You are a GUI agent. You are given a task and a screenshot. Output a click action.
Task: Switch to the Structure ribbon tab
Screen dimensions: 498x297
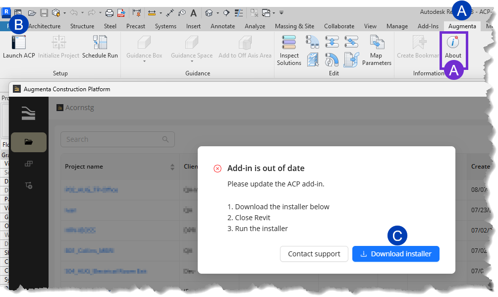pyautogui.click(x=82, y=26)
